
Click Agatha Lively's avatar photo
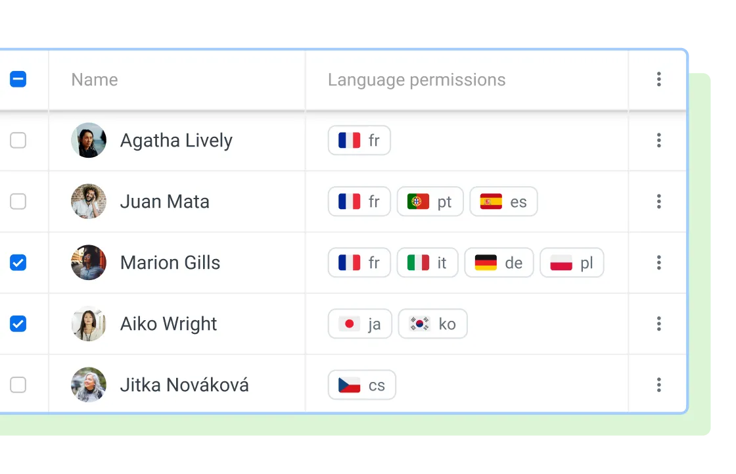pyautogui.click(x=89, y=141)
